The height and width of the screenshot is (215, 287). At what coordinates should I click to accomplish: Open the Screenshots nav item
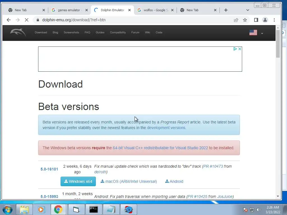(71, 32)
